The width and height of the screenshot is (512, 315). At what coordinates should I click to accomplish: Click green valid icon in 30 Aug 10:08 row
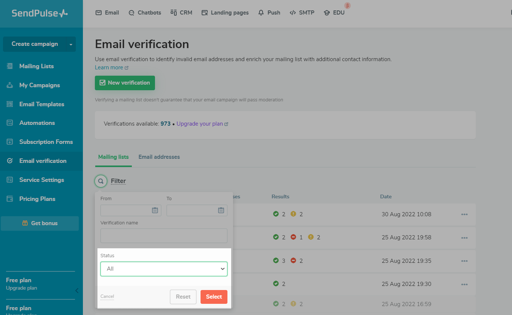[276, 214]
